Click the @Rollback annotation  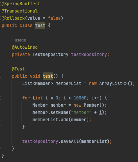click(x=13, y=18)
